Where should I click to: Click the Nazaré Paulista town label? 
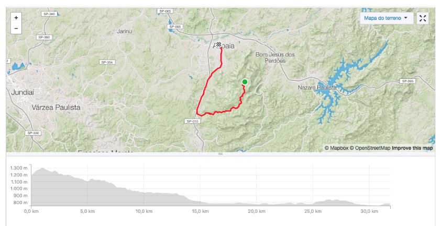(317, 88)
